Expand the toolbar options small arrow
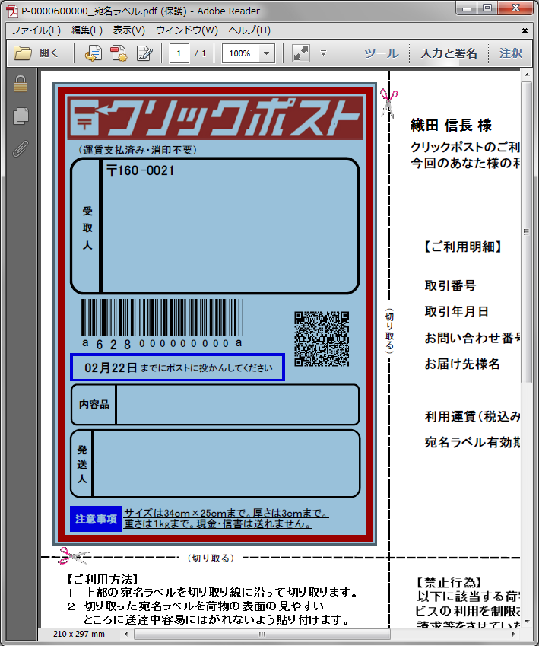Screen dimensions: 539x646 pos(324,53)
